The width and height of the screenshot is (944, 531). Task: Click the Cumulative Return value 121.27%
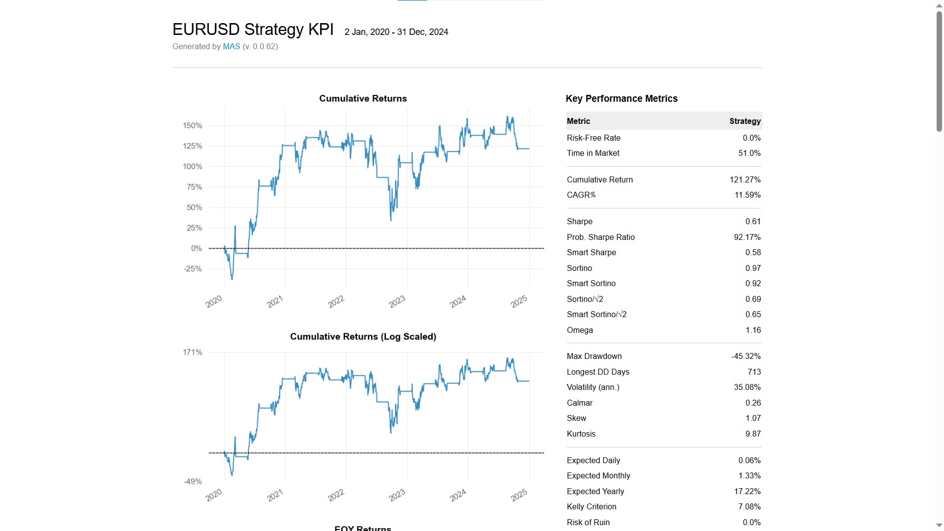coord(745,179)
